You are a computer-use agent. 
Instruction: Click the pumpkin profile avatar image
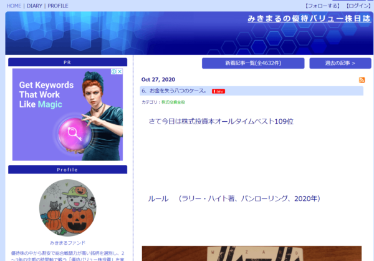(x=67, y=208)
